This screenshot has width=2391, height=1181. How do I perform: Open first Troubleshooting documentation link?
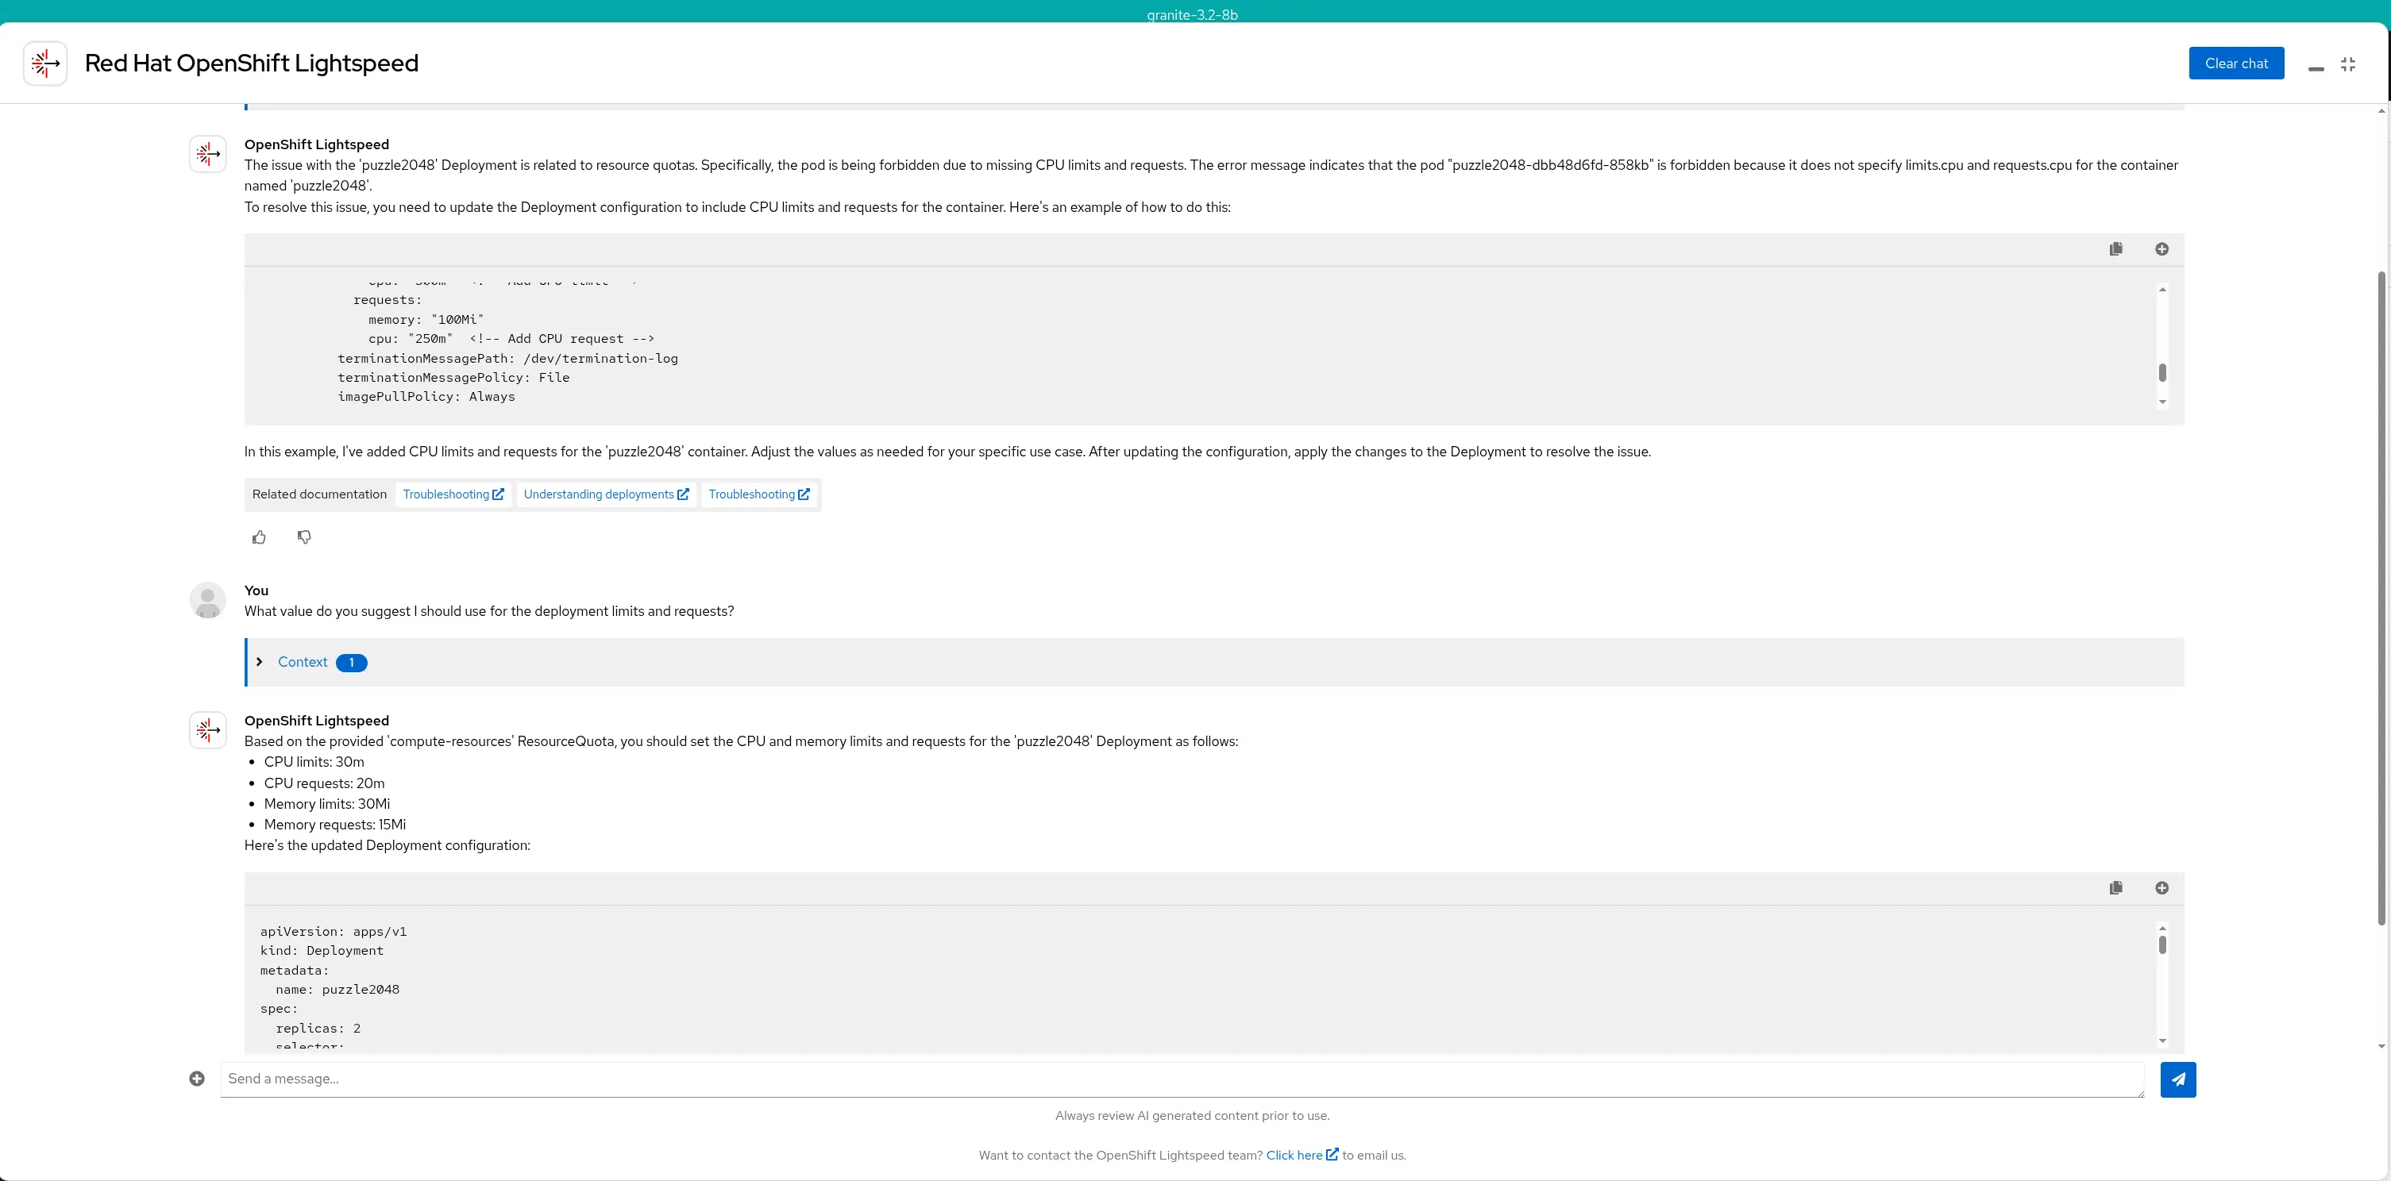point(453,494)
